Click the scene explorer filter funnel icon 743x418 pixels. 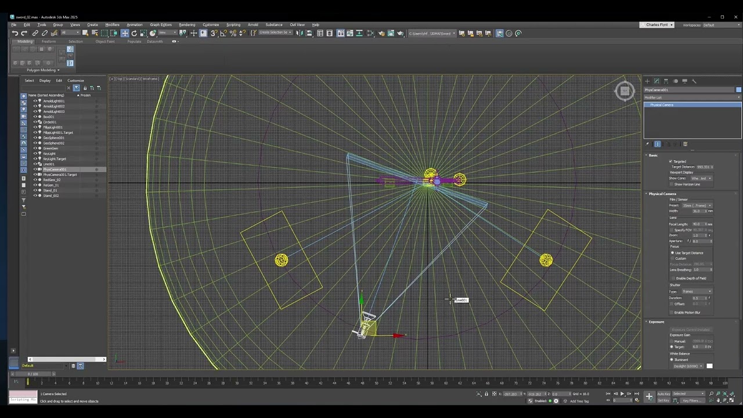[76, 88]
